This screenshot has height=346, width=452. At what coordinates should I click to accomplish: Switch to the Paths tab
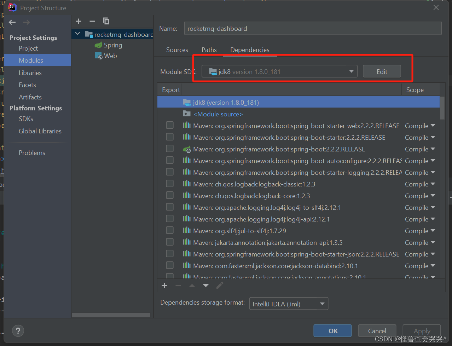point(209,50)
